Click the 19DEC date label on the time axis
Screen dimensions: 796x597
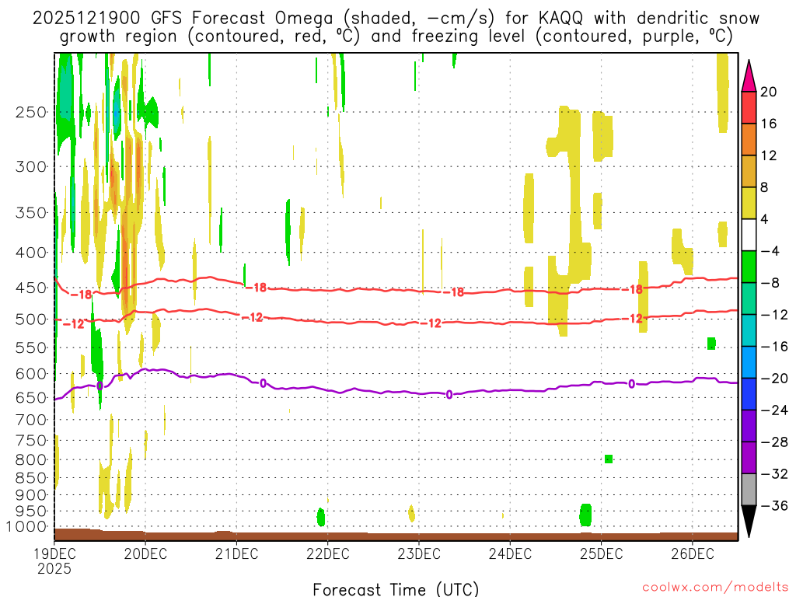(x=54, y=553)
